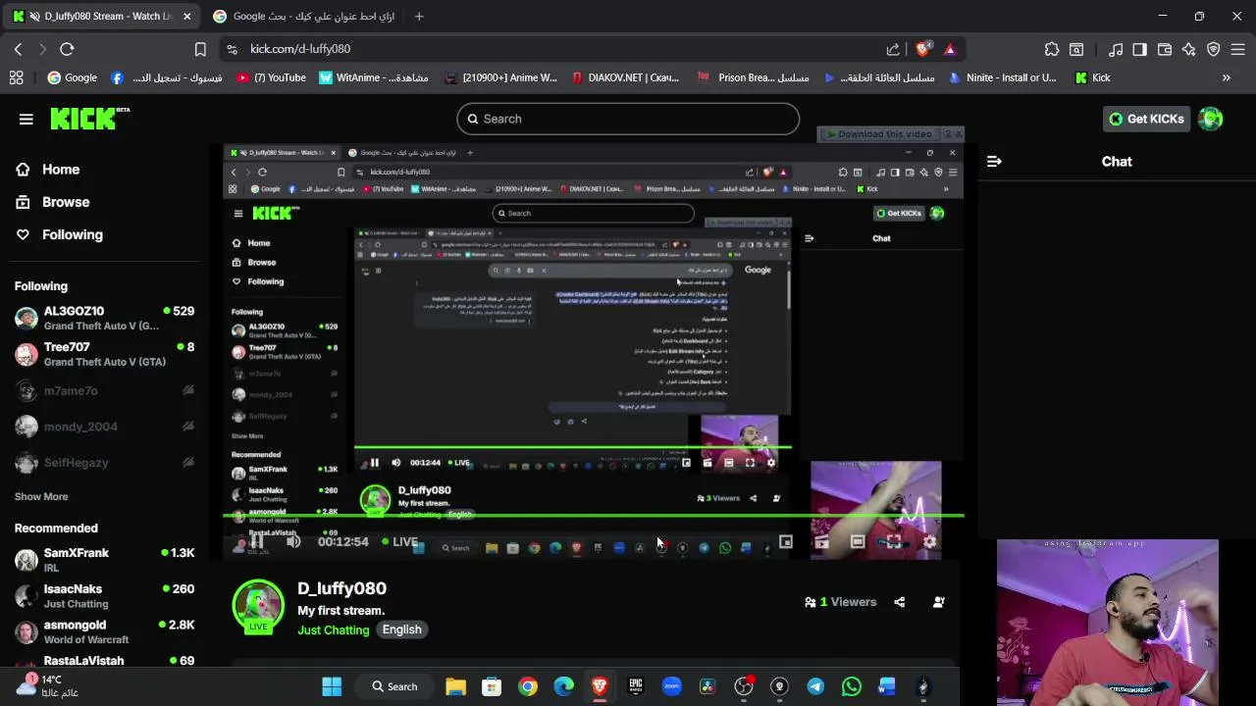Open Brave main hamburger menu
This screenshot has height=706, width=1256.
point(1238,49)
